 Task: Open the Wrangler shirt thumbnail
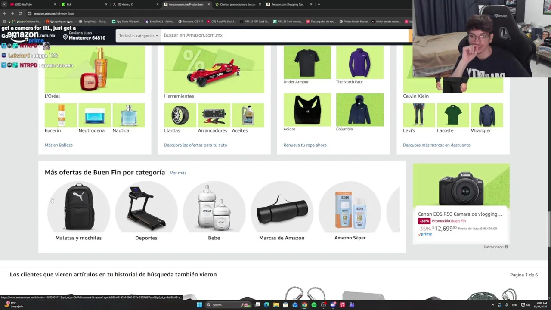coord(487,115)
